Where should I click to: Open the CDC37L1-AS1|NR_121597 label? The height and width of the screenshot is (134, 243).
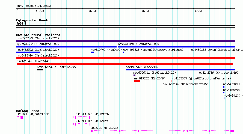92,114
